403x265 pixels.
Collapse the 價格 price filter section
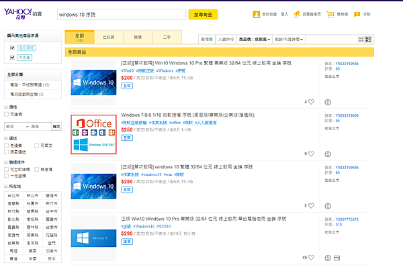(x=6, y=107)
